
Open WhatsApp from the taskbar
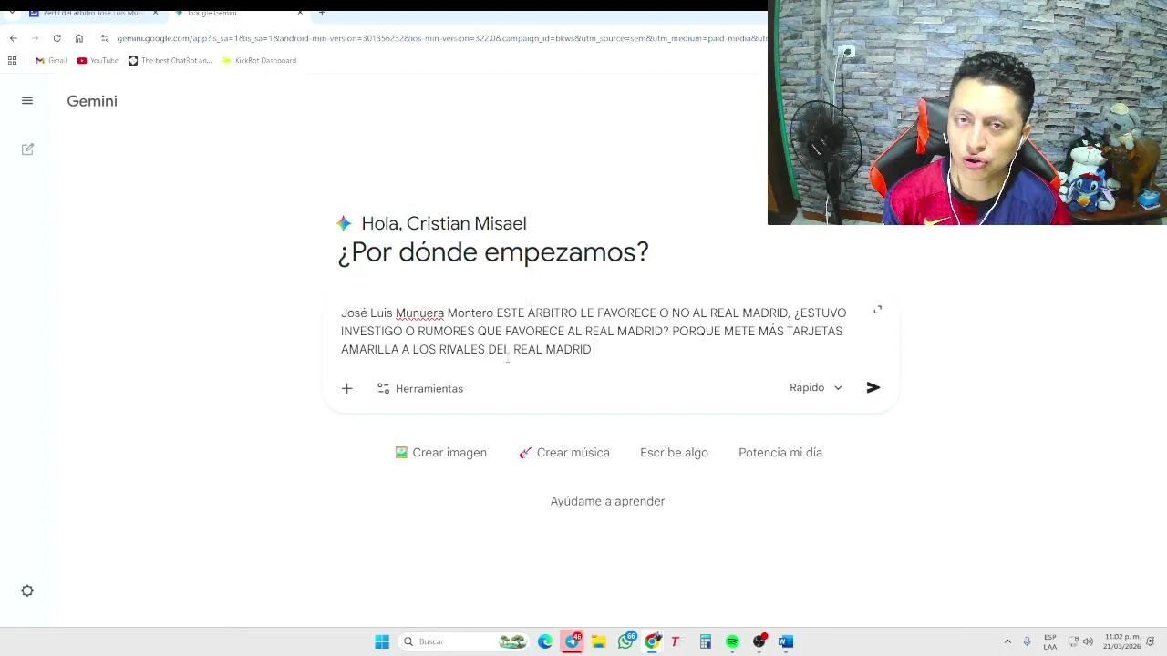click(x=625, y=641)
